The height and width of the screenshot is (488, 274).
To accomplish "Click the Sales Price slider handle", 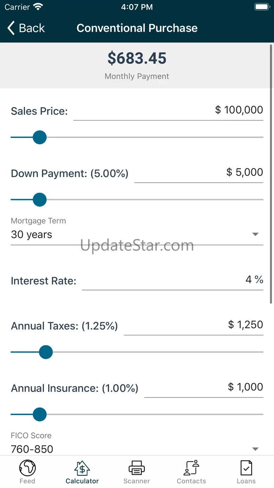I will [40, 137].
